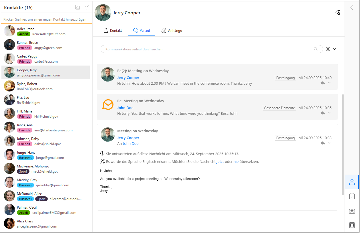Reply to Re[2]: Meeting on Wednesday
Screen dimensions: 360x233
323,83
